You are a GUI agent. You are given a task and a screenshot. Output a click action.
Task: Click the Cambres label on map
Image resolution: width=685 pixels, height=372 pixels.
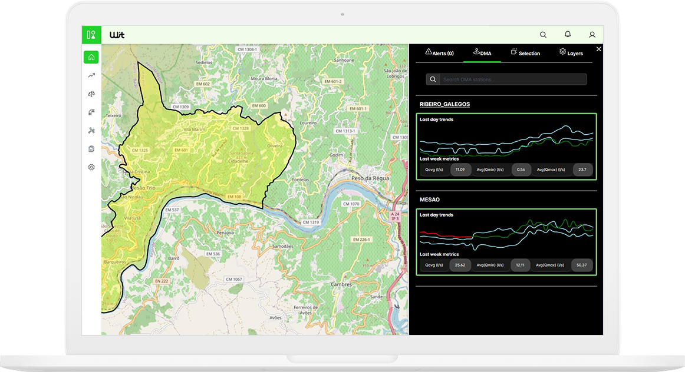pyautogui.click(x=341, y=284)
